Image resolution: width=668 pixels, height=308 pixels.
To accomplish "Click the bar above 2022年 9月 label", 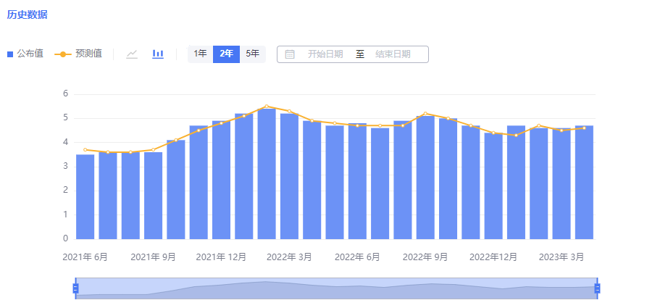I will coord(425,178).
